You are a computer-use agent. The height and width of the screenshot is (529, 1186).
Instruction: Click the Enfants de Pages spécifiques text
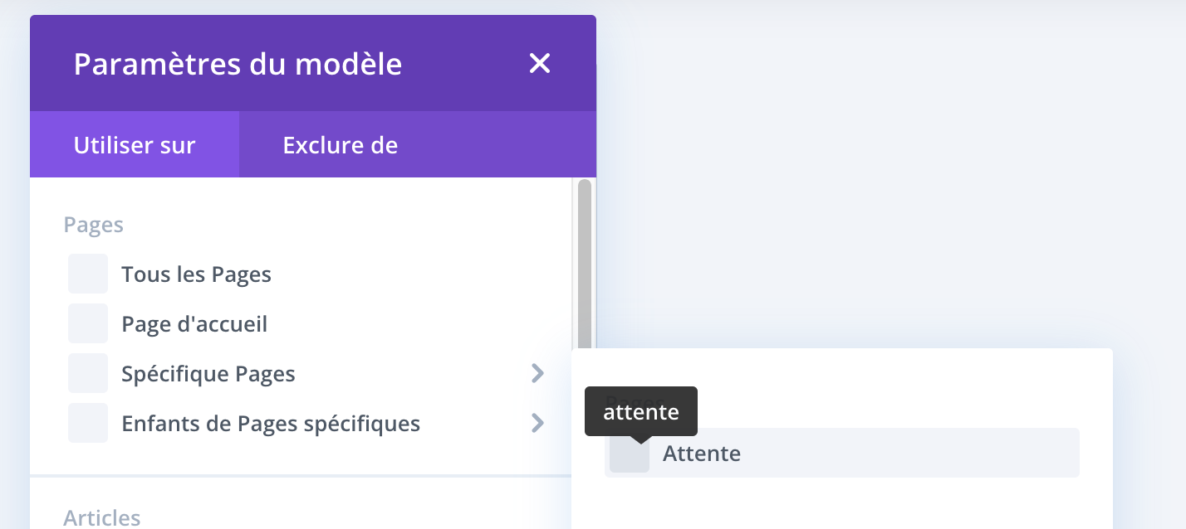[x=271, y=424]
